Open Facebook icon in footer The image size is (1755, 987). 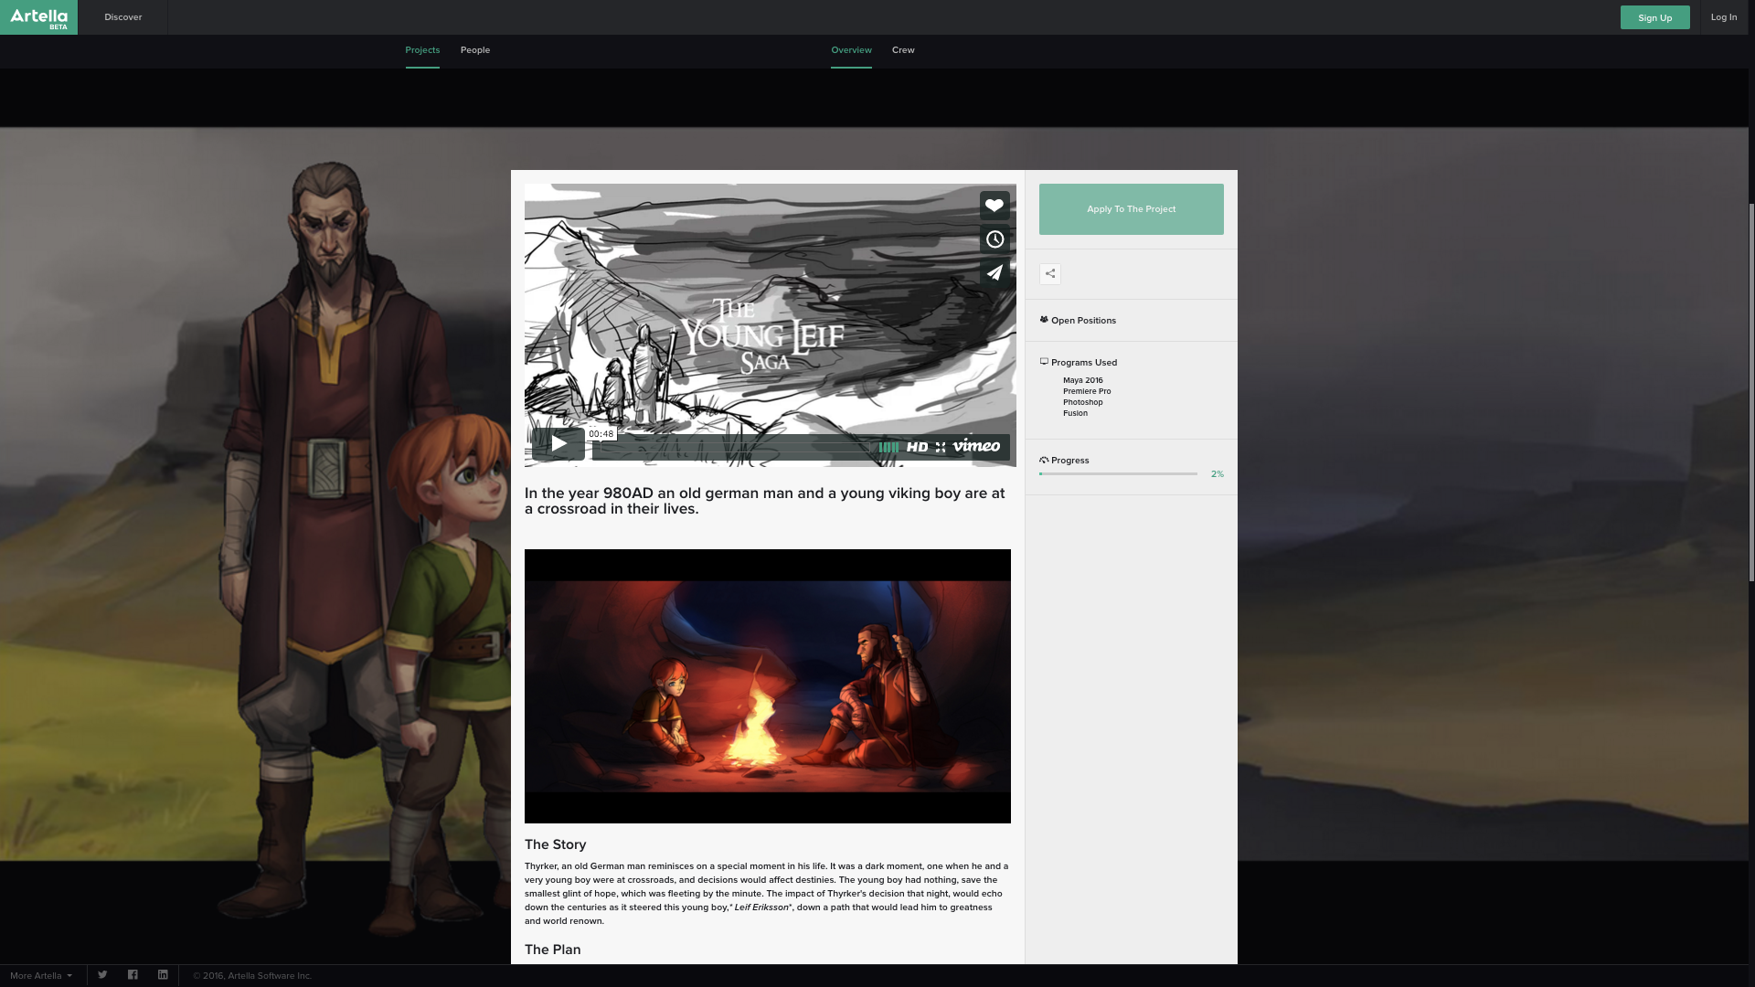(x=133, y=975)
